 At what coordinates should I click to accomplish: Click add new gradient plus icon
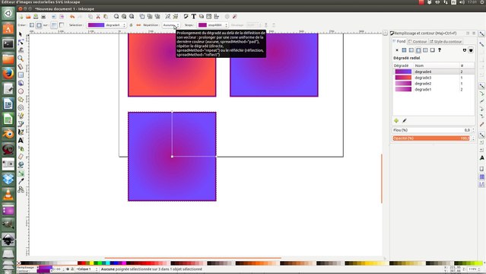(x=396, y=121)
